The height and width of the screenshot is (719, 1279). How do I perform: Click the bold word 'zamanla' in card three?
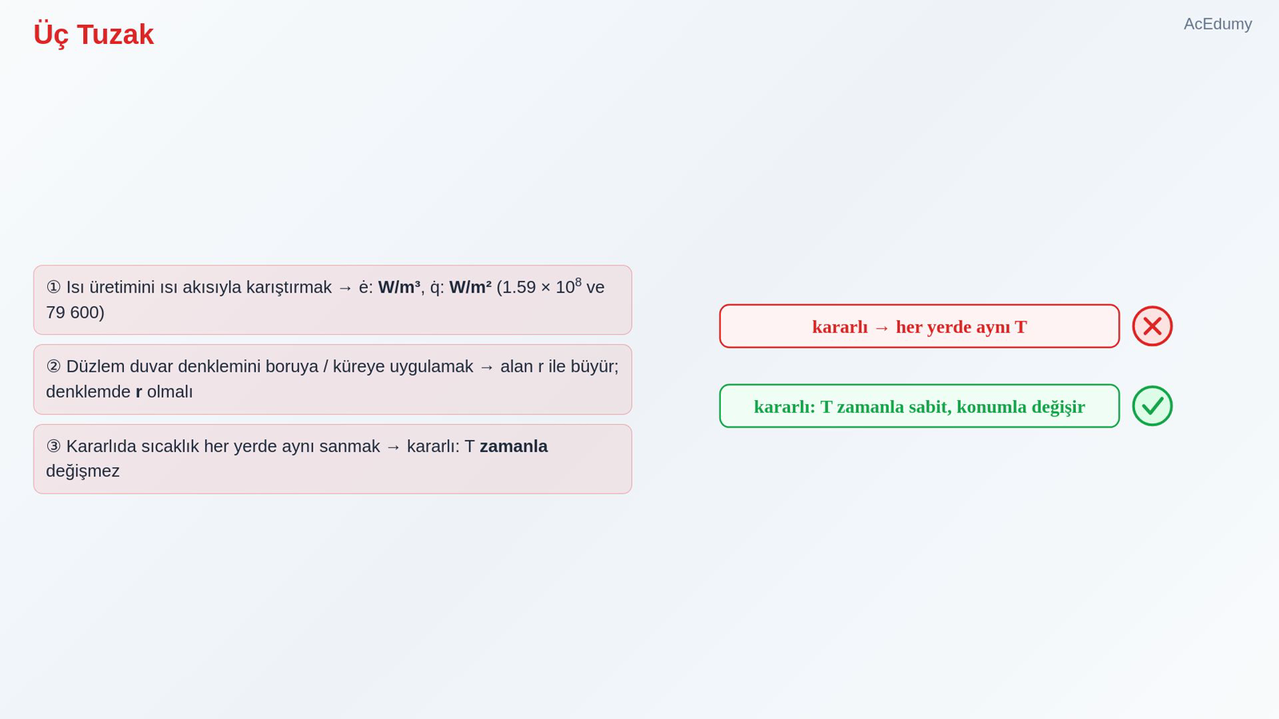pyautogui.click(x=513, y=447)
